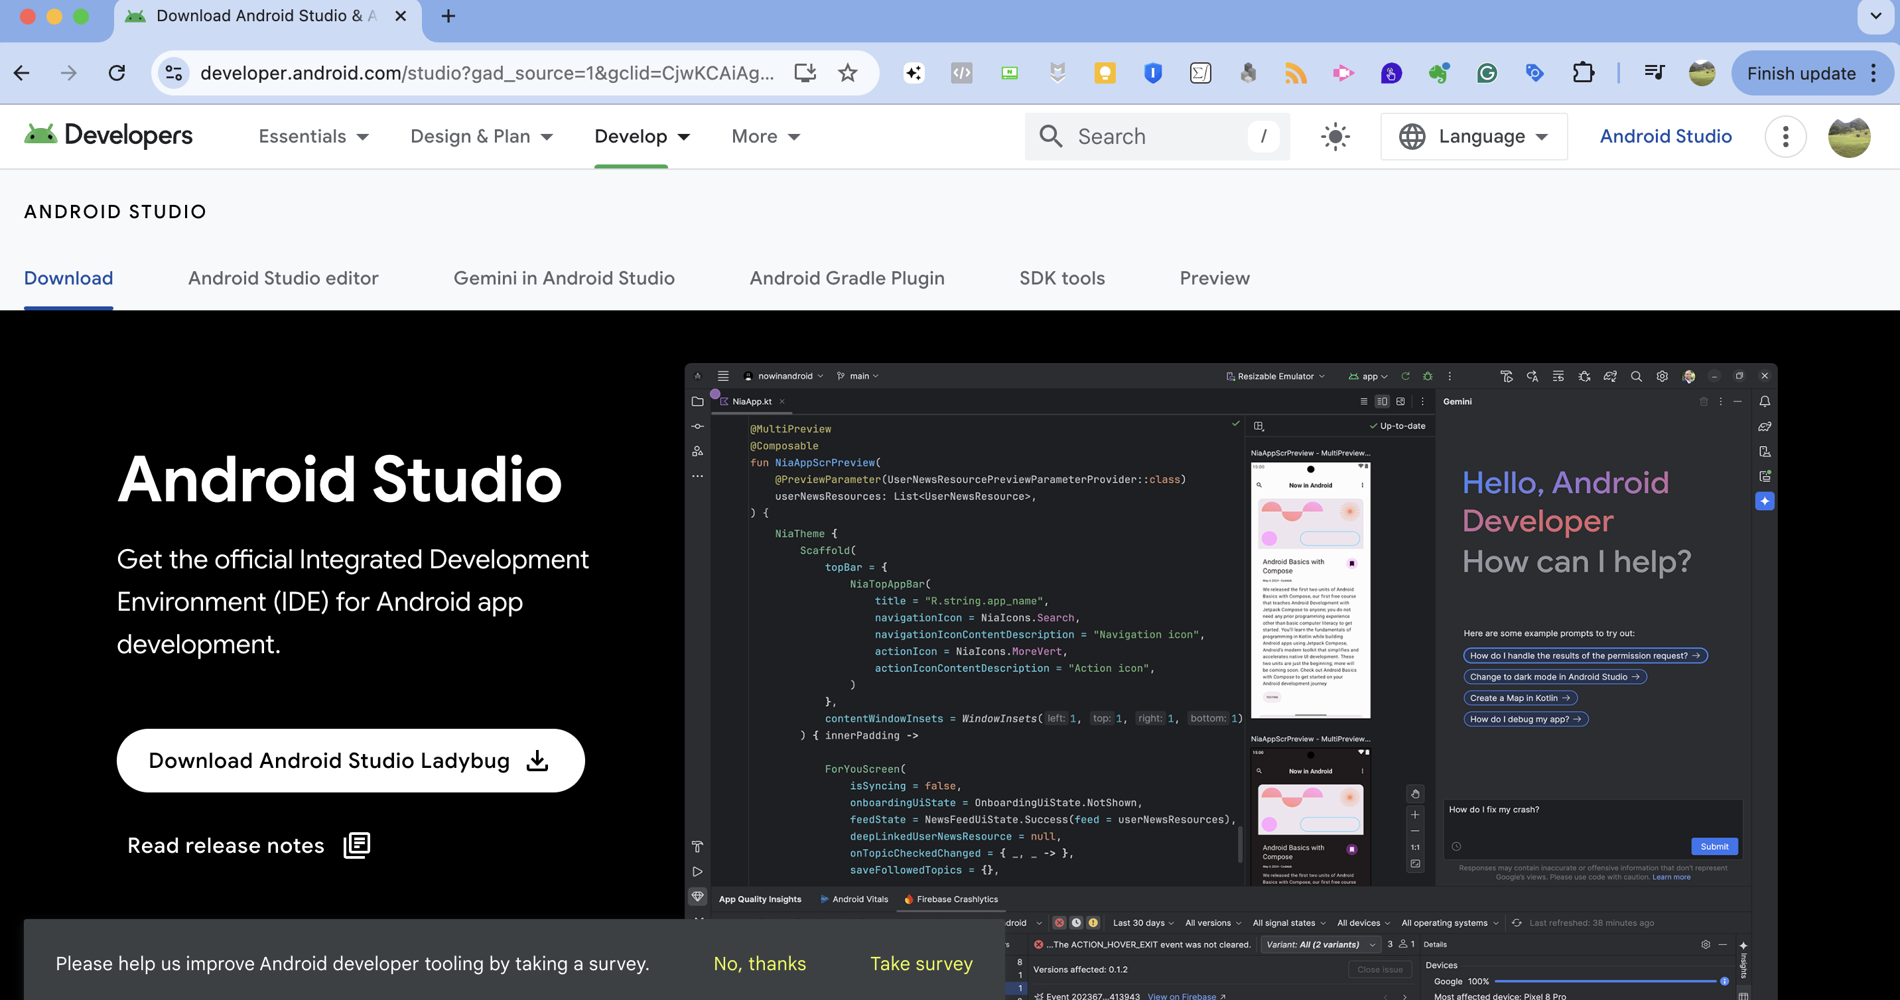Go forward to the next page
The height and width of the screenshot is (1000, 1900).
pos(68,73)
